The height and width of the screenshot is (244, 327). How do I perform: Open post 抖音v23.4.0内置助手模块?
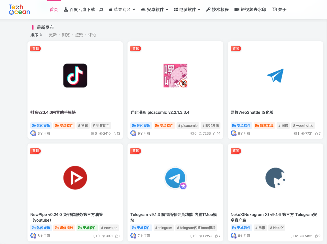click(x=53, y=113)
